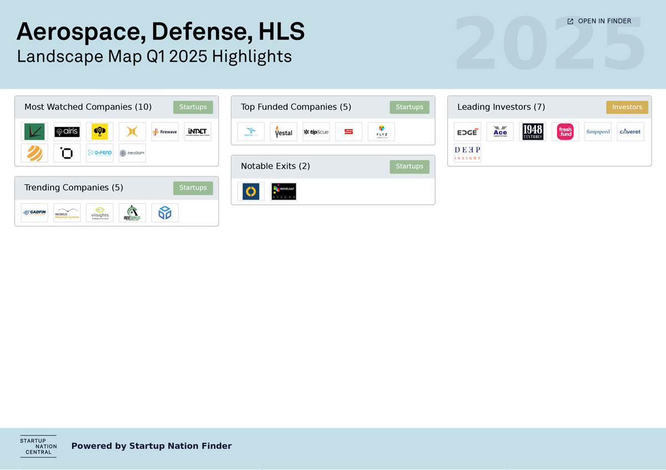Click the fresh.fund investor logo
The height and width of the screenshot is (470, 666).
[x=565, y=132]
